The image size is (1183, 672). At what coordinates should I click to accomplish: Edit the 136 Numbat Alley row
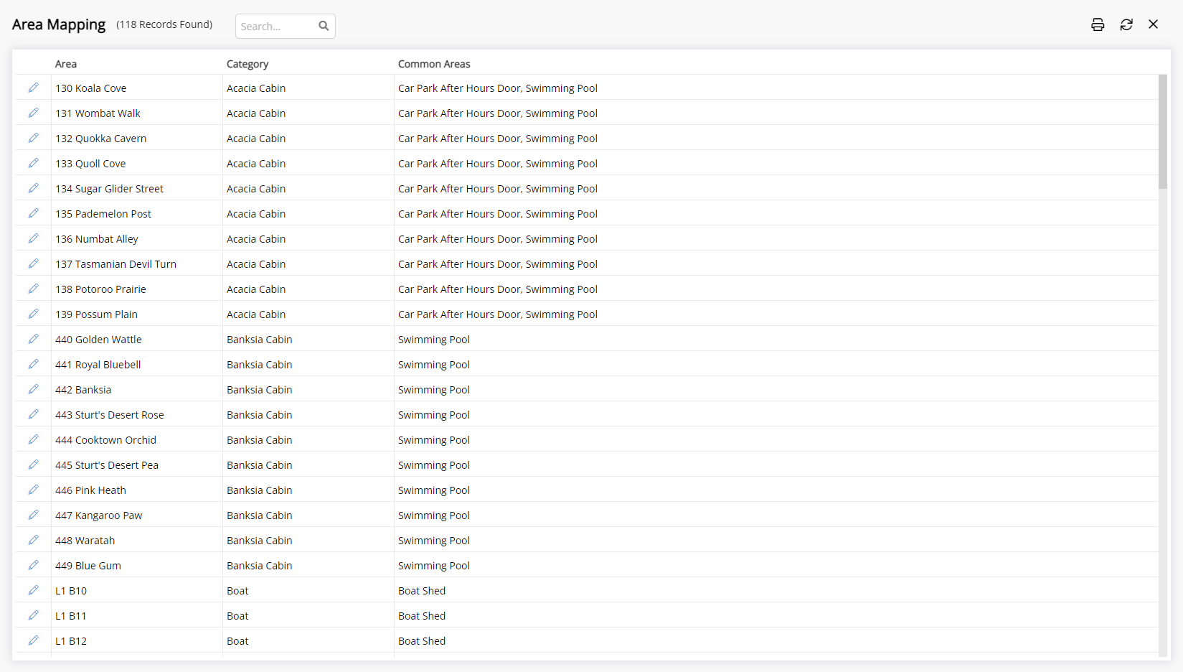click(33, 238)
